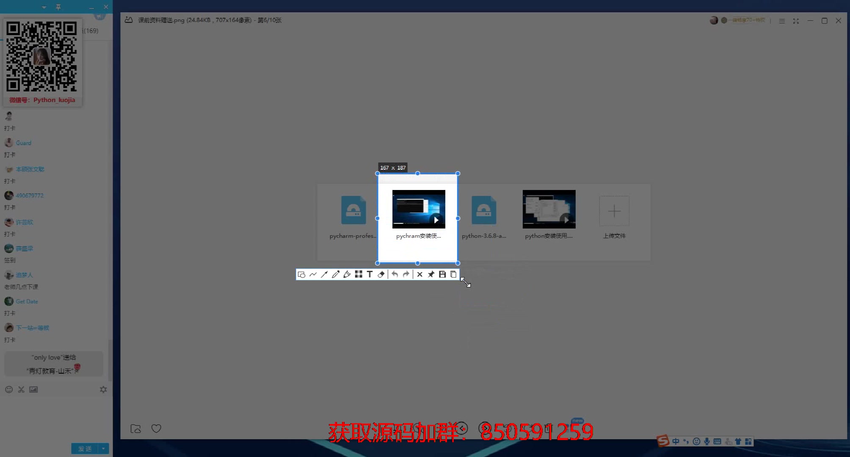Select the arrow drawing tool
This screenshot has height=457, width=850.
[324, 275]
